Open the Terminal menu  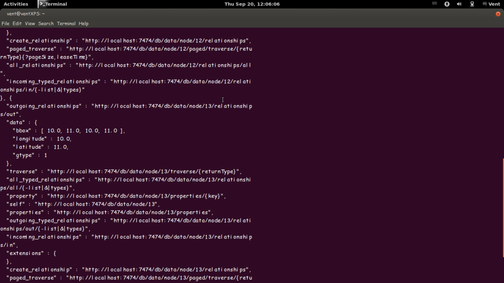point(66,24)
